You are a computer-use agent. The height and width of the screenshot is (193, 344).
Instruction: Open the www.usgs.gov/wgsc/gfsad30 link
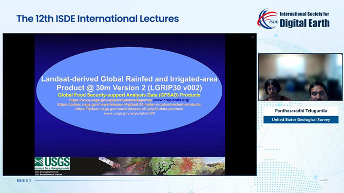click(129, 113)
